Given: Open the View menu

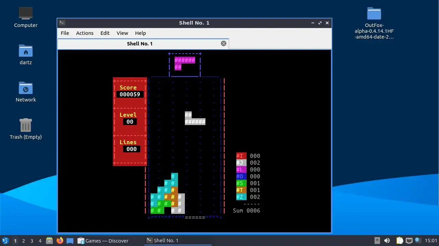Looking at the screenshot, I should 122,33.
